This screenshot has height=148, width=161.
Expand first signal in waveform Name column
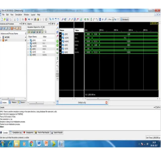tap(60, 34)
